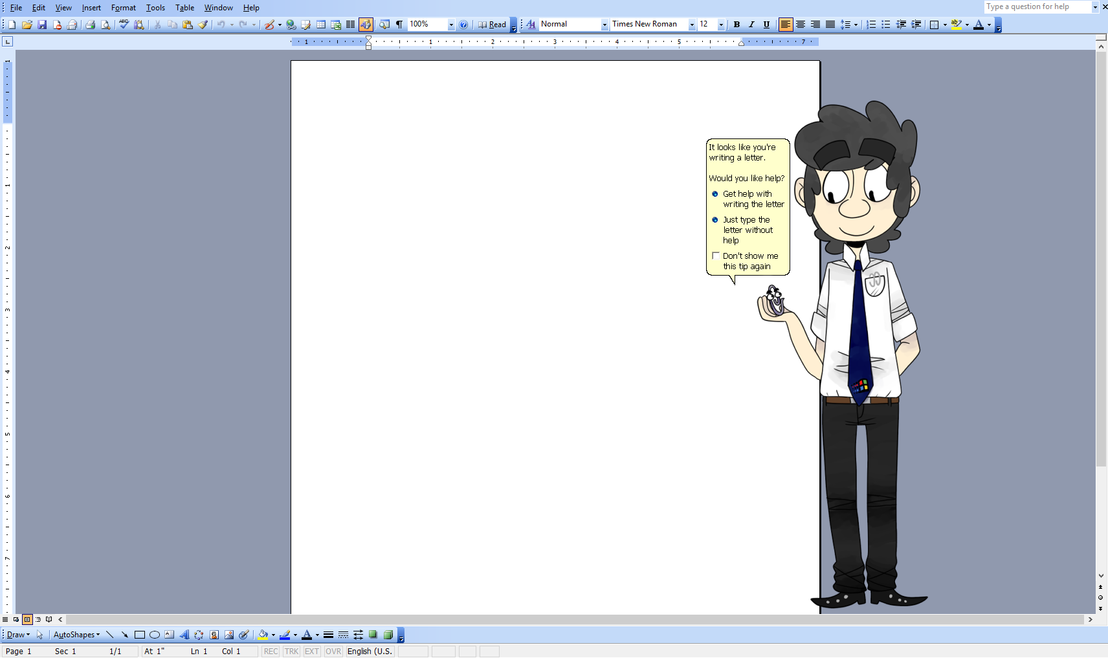Click the EXT status bar indicator

pyautogui.click(x=312, y=652)
